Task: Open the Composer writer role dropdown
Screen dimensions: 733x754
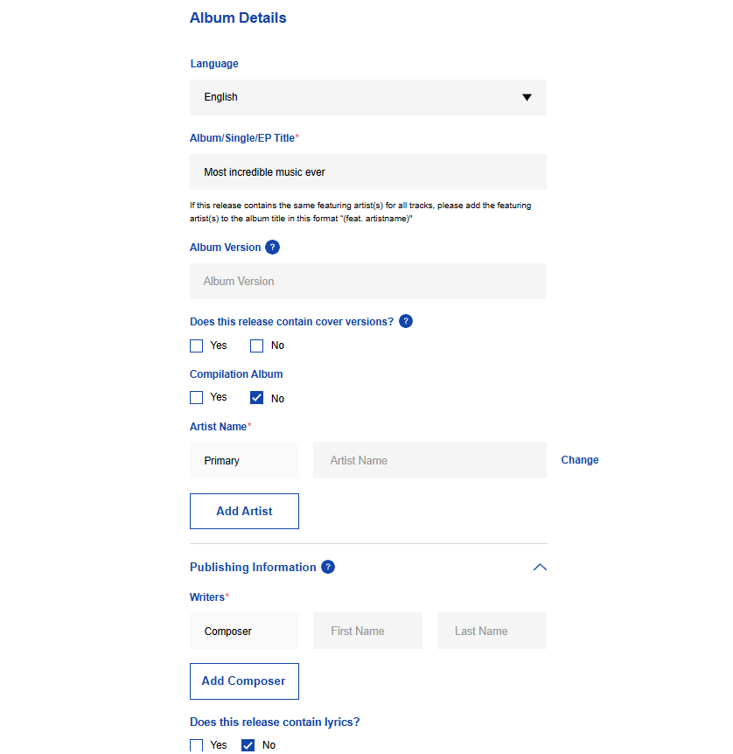Action: [244, 631]
